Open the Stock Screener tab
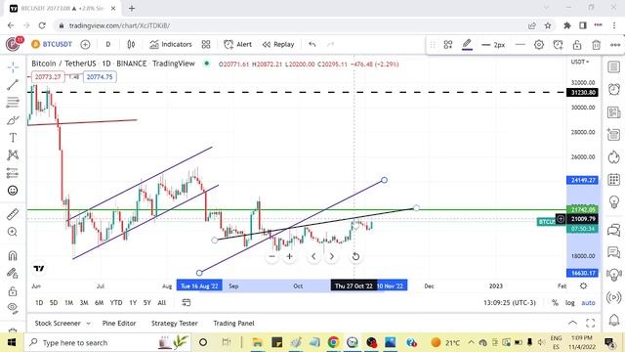Viewport: 625px width, 352px height. click(x=58, y=324)
